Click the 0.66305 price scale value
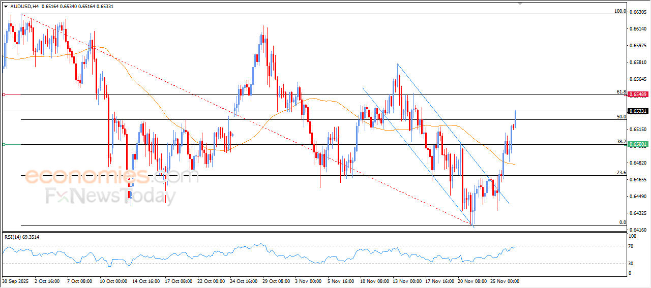This screenshot has width=651, height=288. 637,12
